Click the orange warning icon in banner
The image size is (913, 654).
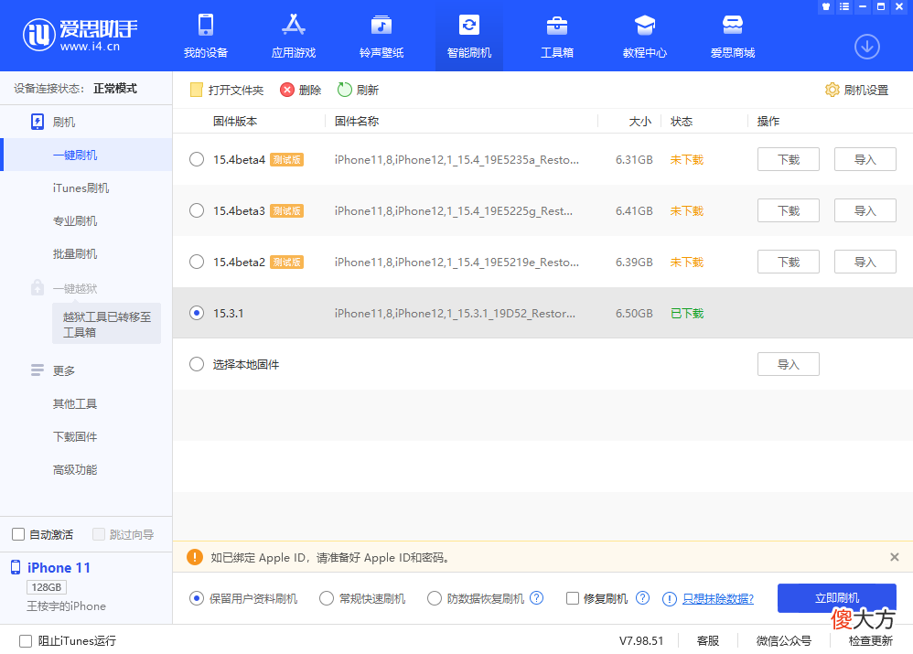click(195, 557)
